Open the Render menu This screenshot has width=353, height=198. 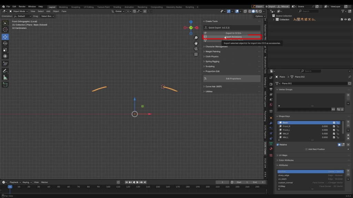(22, 7)
